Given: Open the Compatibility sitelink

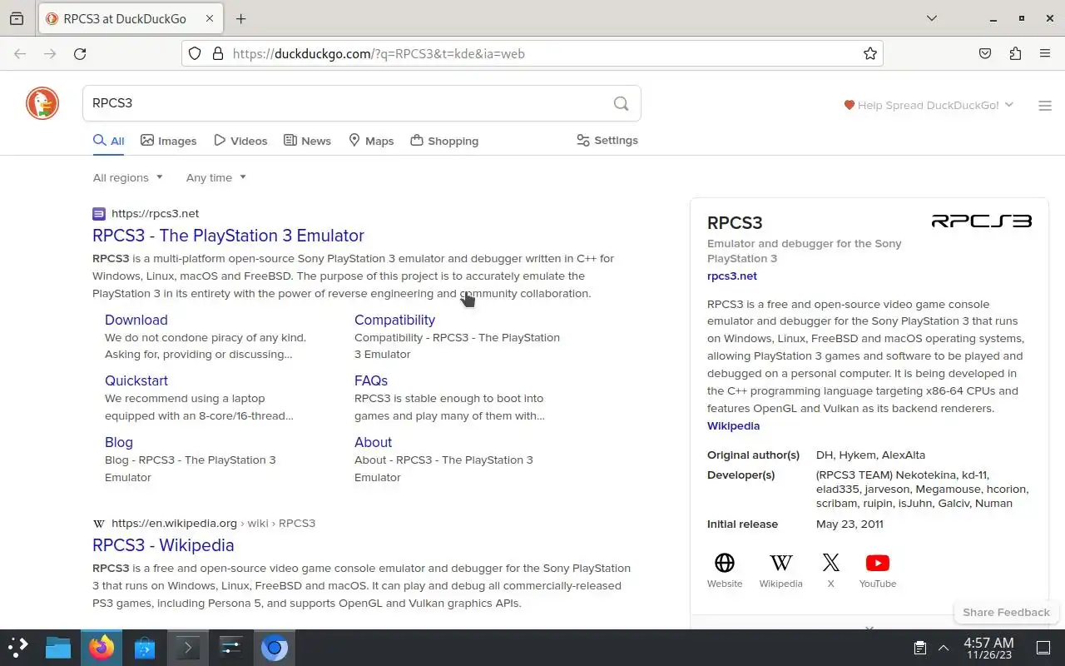Looking at the screenshot, I should tap(394, 320).
